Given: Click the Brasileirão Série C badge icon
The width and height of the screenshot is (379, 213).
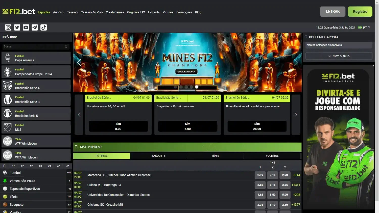Looking at the screenshot, I should (8, 100).
